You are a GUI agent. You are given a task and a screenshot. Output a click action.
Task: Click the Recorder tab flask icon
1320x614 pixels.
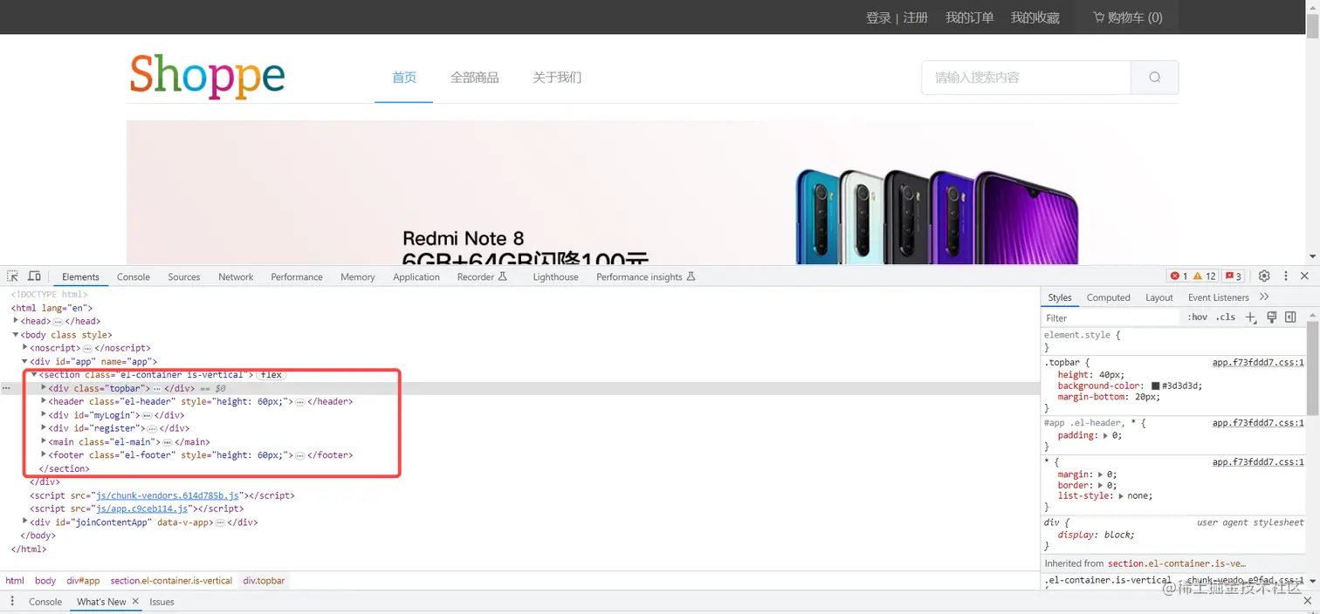click(502, 276)
